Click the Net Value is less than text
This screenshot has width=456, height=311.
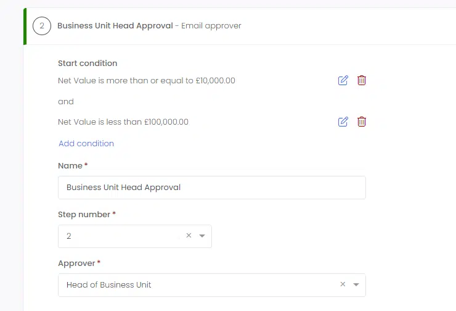pyautogui.click(x=123, y=122)
